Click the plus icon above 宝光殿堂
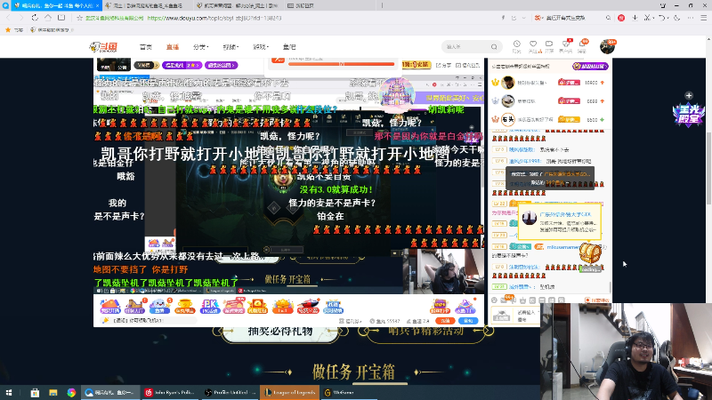This screenshot has width=712, height=400. click(689, 96)
